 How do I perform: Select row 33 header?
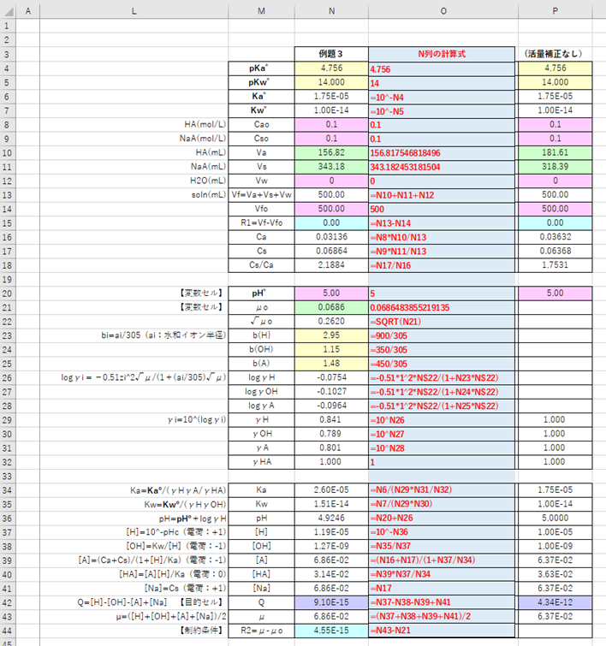tap(8, 477)
